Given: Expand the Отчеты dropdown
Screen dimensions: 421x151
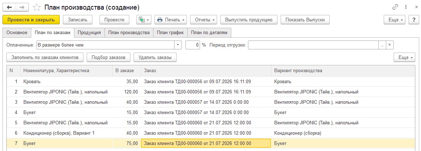Looking at the screenshot, I should pos(204,20).
